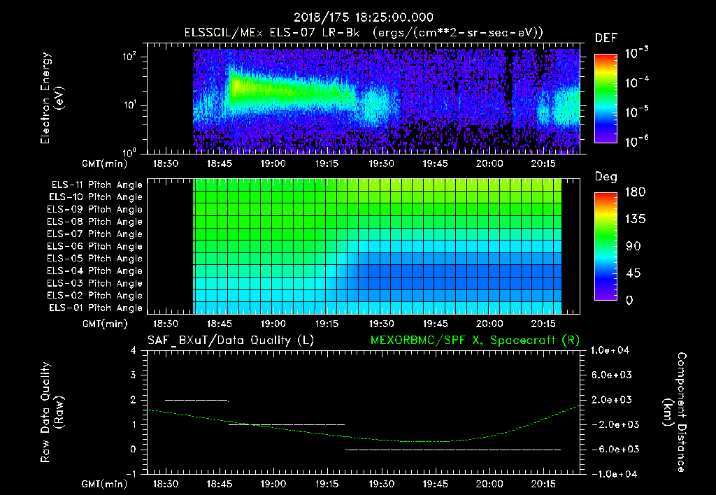Viewport: 716px width, 495px height.
Task: Click the 18:45 tick label under the pitch angle panel
Action: click(x=219, y=324)
